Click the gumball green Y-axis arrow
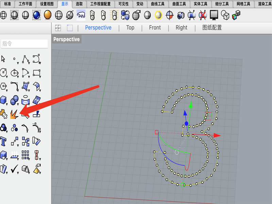The image size is (272, 204). coord(191,104)
